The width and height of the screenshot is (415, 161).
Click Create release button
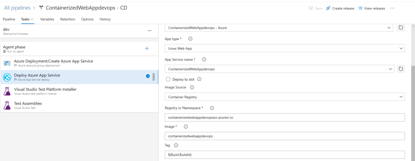pyautogui.click(x=340, y=9)
